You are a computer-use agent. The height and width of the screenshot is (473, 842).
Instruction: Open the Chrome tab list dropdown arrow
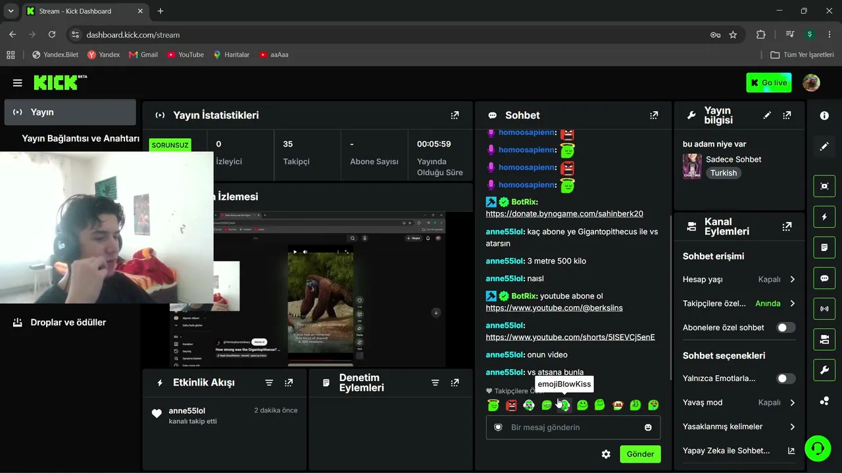[11, 11]
